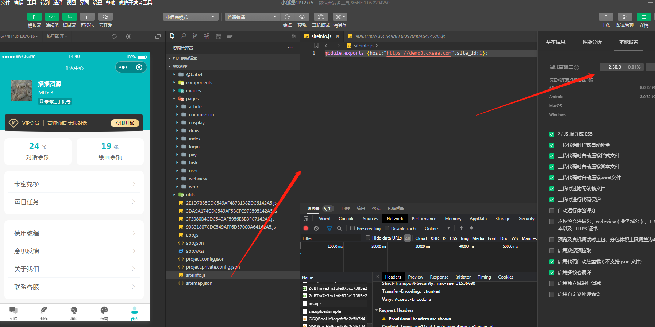Click 立即开通 VIP button
Screen dimensions: 655x327
(125, 123)
